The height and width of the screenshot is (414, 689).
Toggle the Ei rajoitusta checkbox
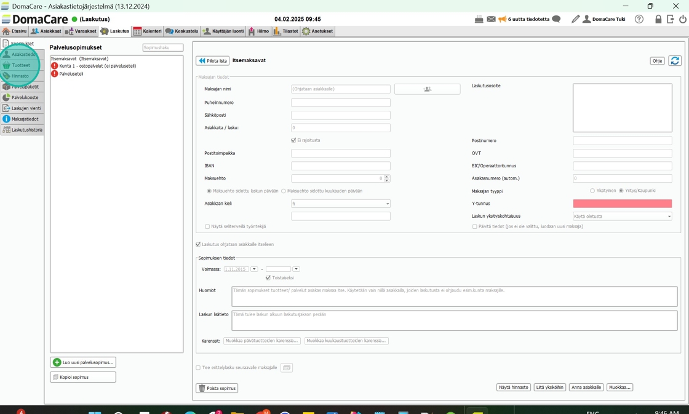pyautogui.click(x=293, y=140)
